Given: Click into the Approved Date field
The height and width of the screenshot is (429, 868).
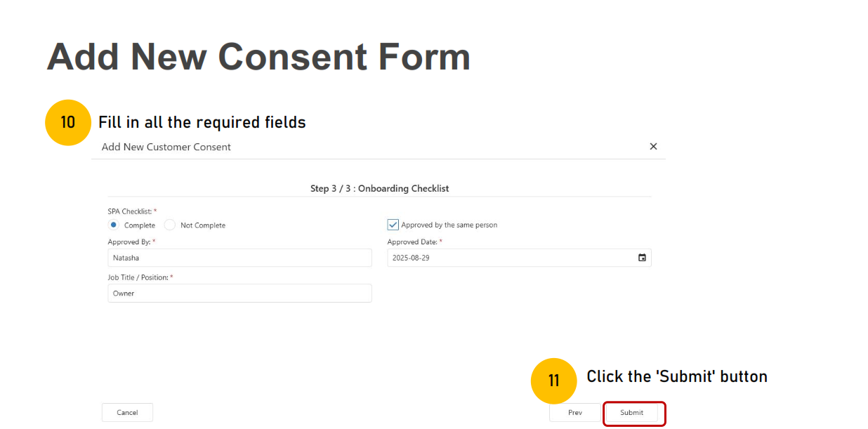Looking at the screenshot, I should tap(519, 258).
